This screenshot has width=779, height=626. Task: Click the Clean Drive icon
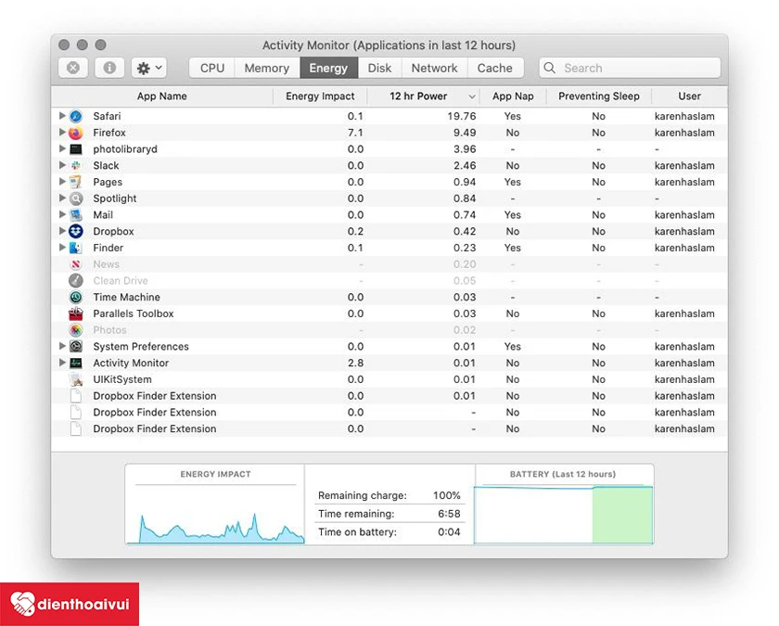click(75, 281)
